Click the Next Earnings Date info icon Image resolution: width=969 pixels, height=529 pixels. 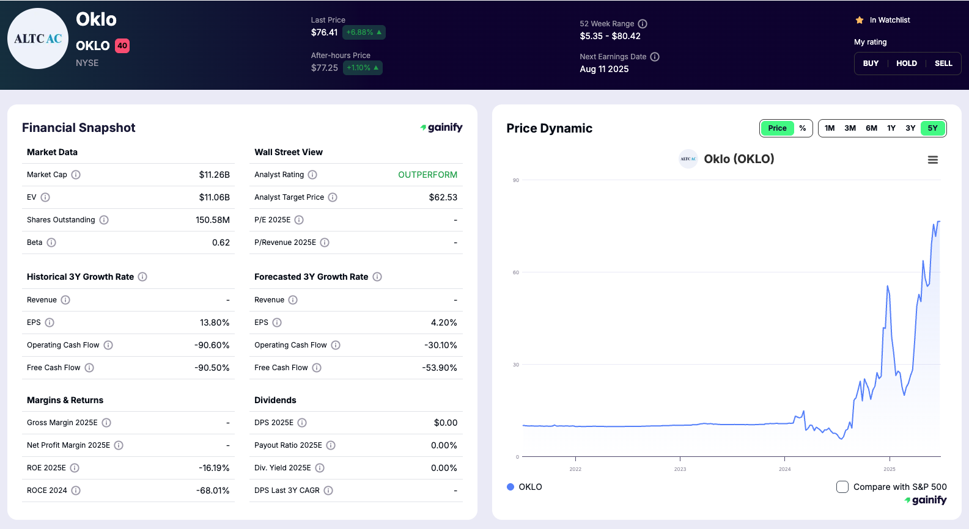click(x=655, y=57)
